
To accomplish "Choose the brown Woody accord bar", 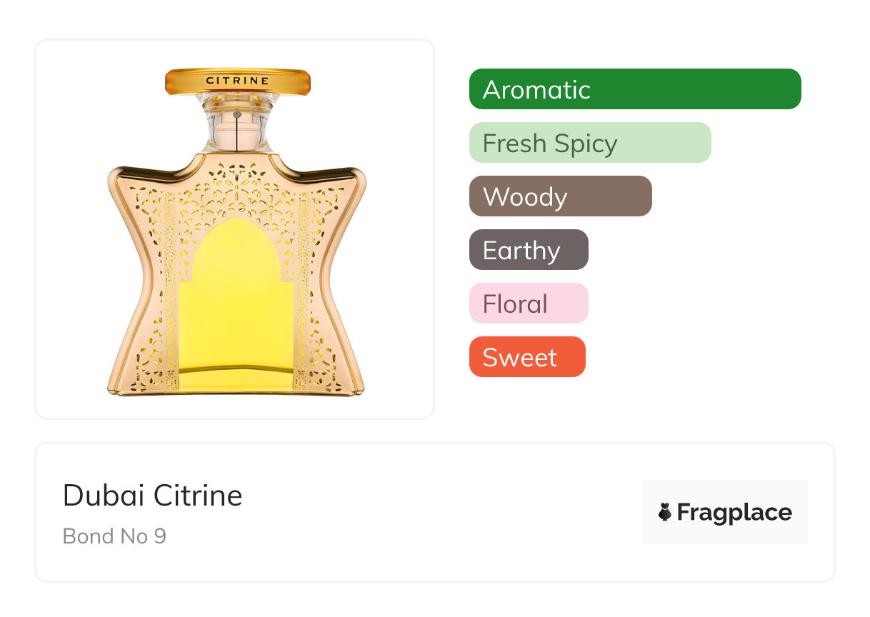I will point(560,196).
